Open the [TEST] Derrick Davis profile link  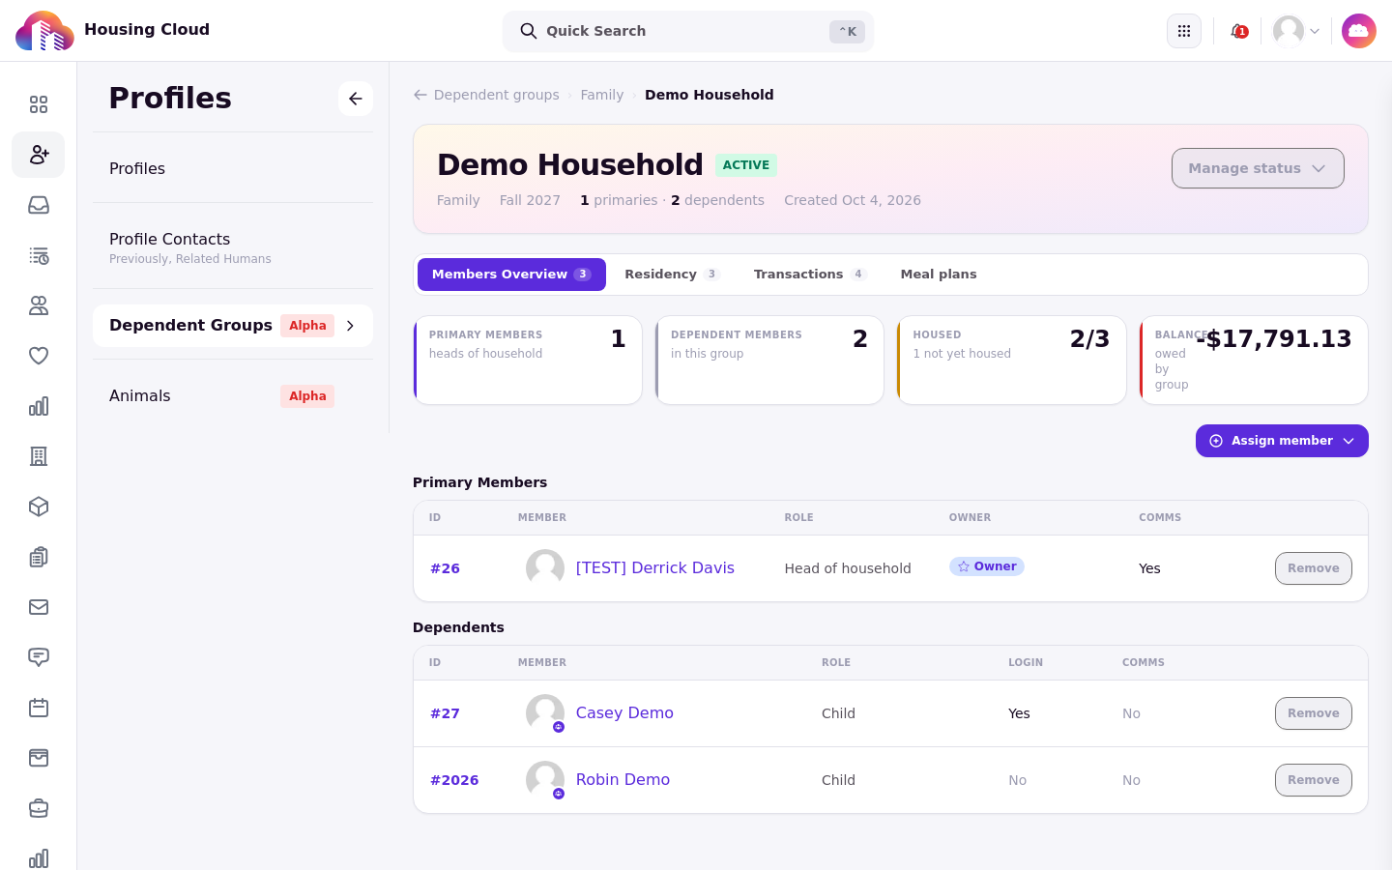click(x=655, y=568)
